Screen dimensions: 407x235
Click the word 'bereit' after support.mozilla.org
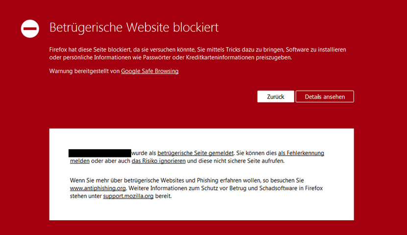[x=164, y=196]
